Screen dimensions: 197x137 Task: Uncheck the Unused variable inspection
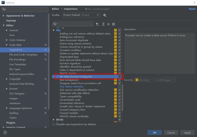(119, 113)
